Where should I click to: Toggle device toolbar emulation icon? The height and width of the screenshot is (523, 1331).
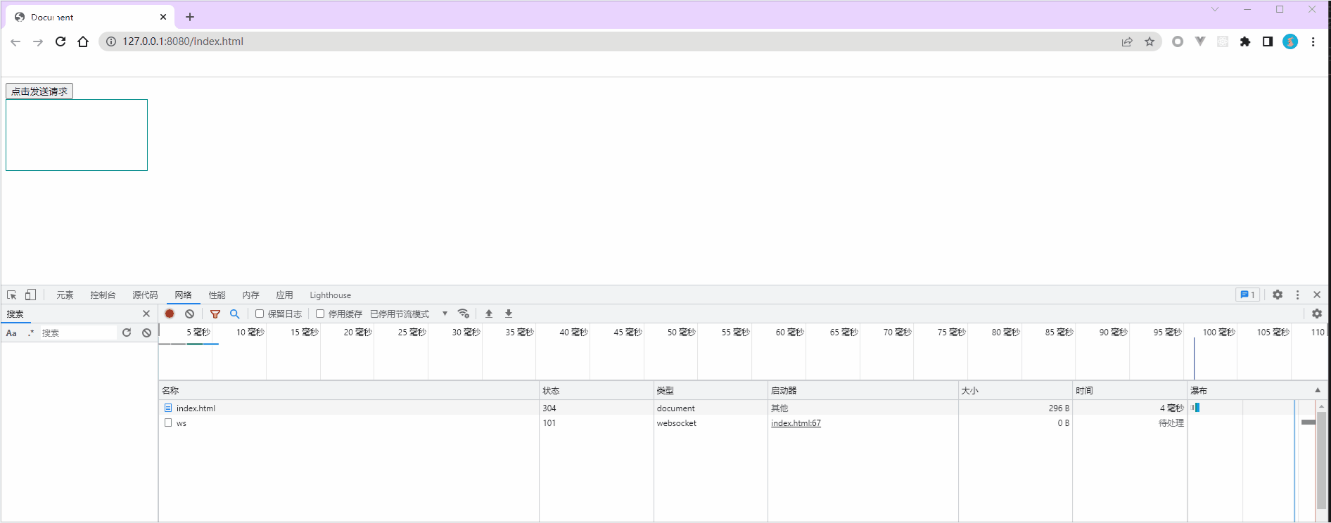click(x=30, y=295)
